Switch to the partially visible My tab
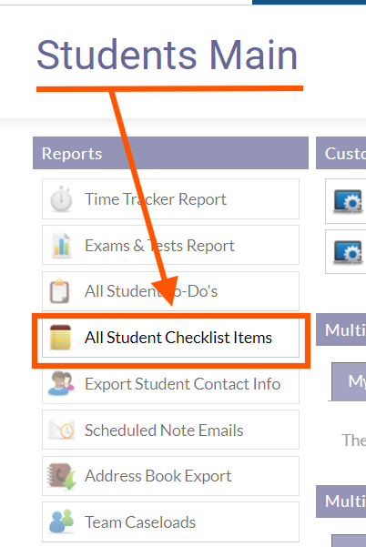This screenshot has height=547, width=366. 349,381
